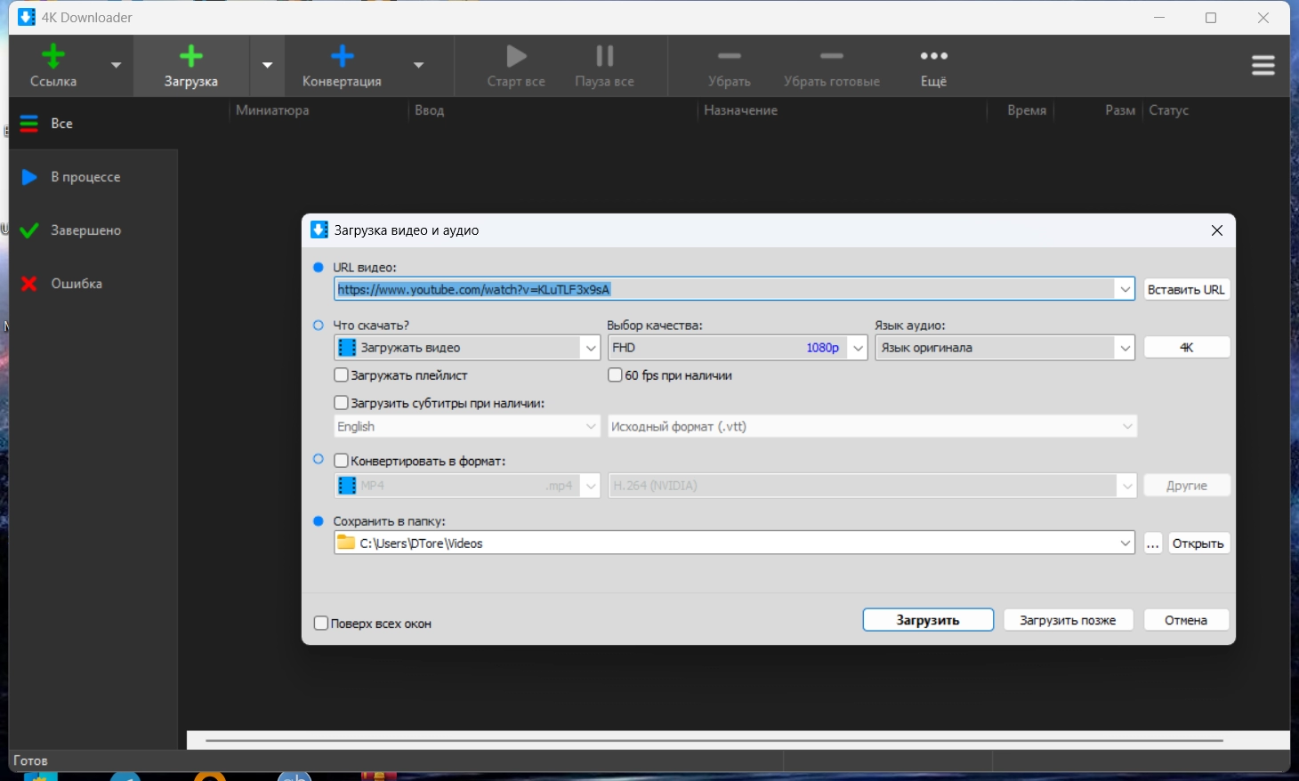Click the Загрузить button

coord(928,620)
